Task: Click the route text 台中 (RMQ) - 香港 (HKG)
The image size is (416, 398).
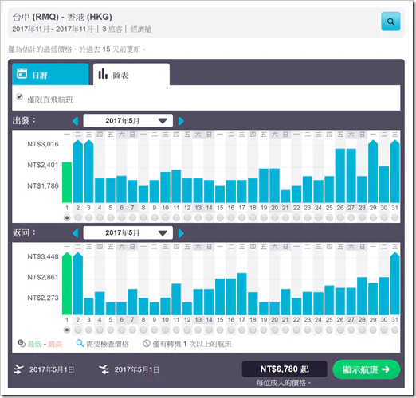Action: [62, 17]
